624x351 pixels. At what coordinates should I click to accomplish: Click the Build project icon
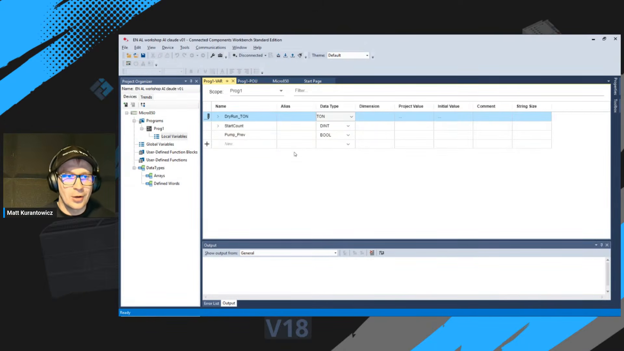point(278,56)
